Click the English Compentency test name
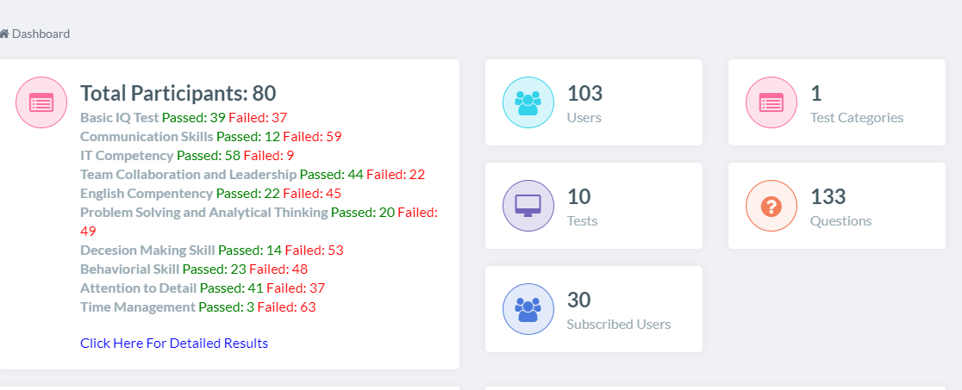962x390 pixels. (x=147, y=193)
